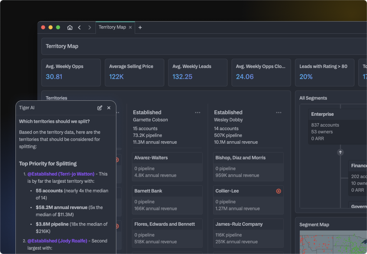The height and width of the screenshot is (254, 367).
Task: Open Flores, Edwards and Bennett account
Action: 167,233
